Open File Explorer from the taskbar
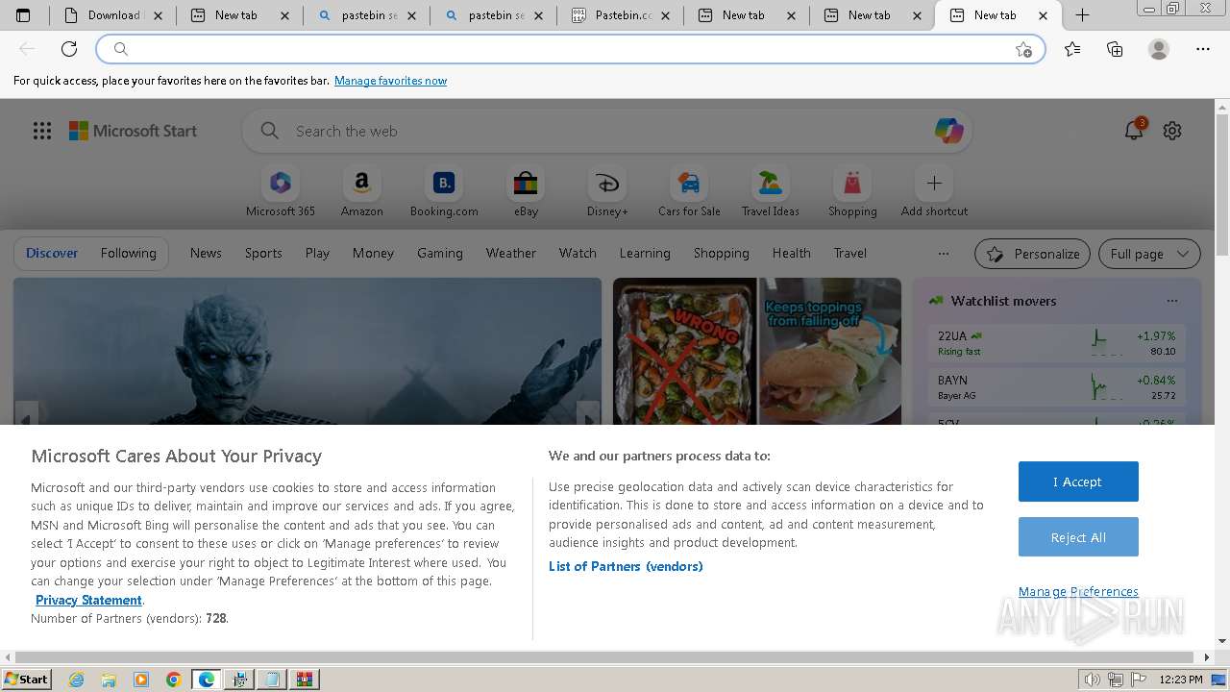 tap(109, 680)
